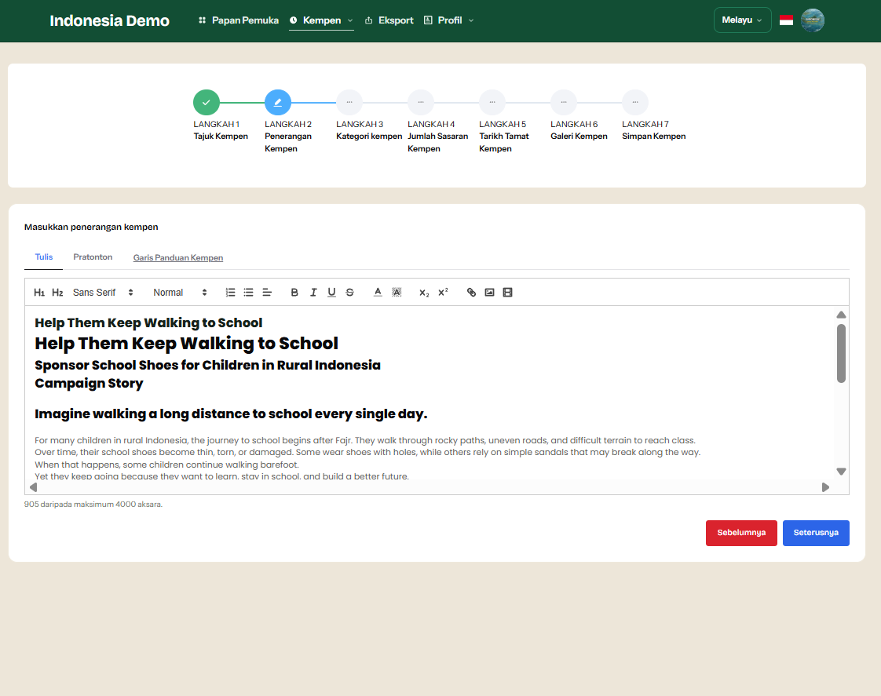Click the Sebelumnya button

point(741,533)
